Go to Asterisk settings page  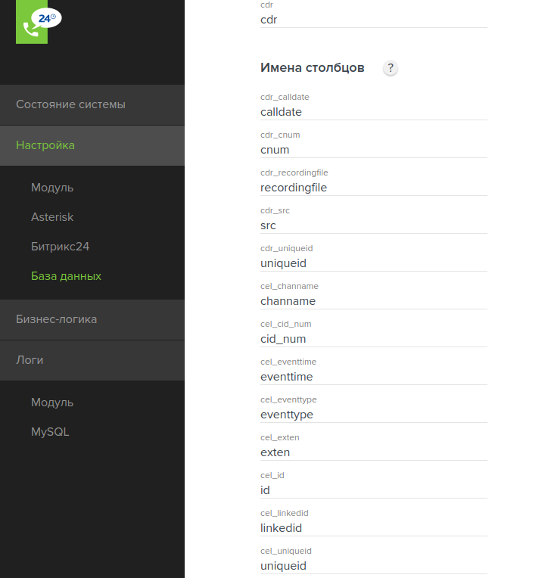point(52,217)
